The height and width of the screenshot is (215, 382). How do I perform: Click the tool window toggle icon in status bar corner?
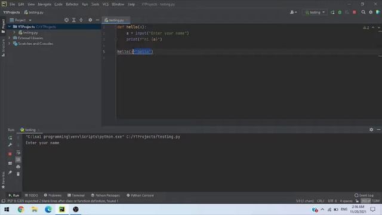tap(4, 201)
